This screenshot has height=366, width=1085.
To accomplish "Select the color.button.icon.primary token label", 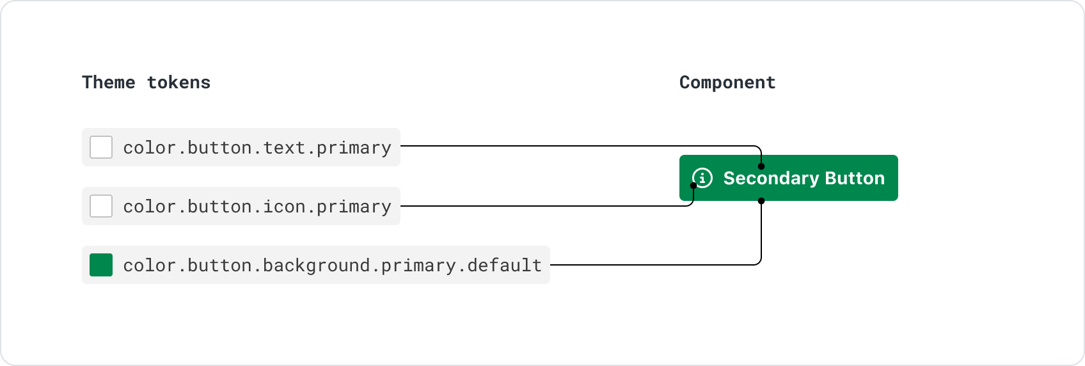I will coord(257,207).
